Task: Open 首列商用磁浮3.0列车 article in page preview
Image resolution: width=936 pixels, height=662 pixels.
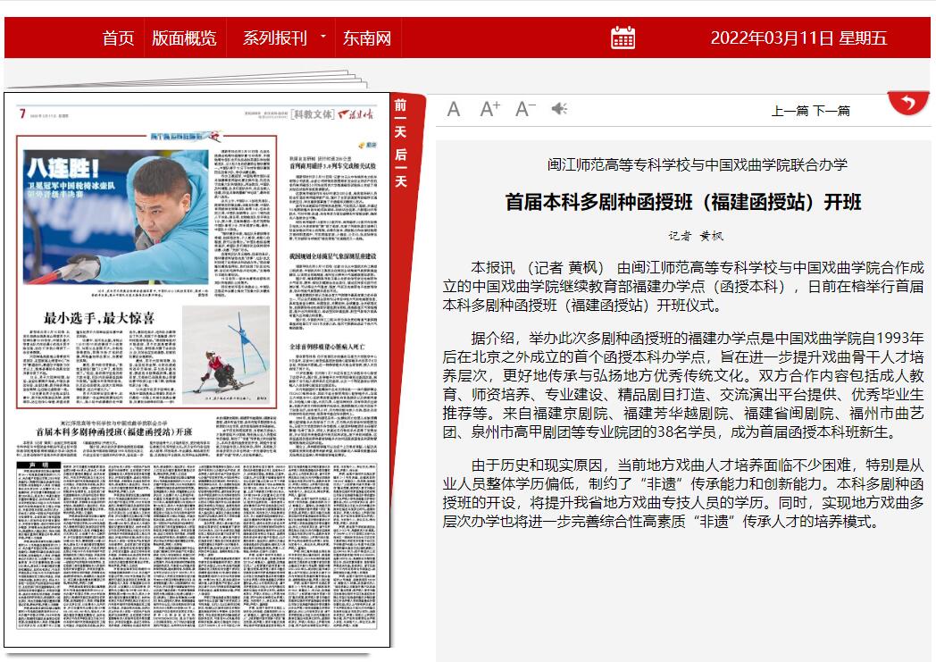Action: (333, 165)
